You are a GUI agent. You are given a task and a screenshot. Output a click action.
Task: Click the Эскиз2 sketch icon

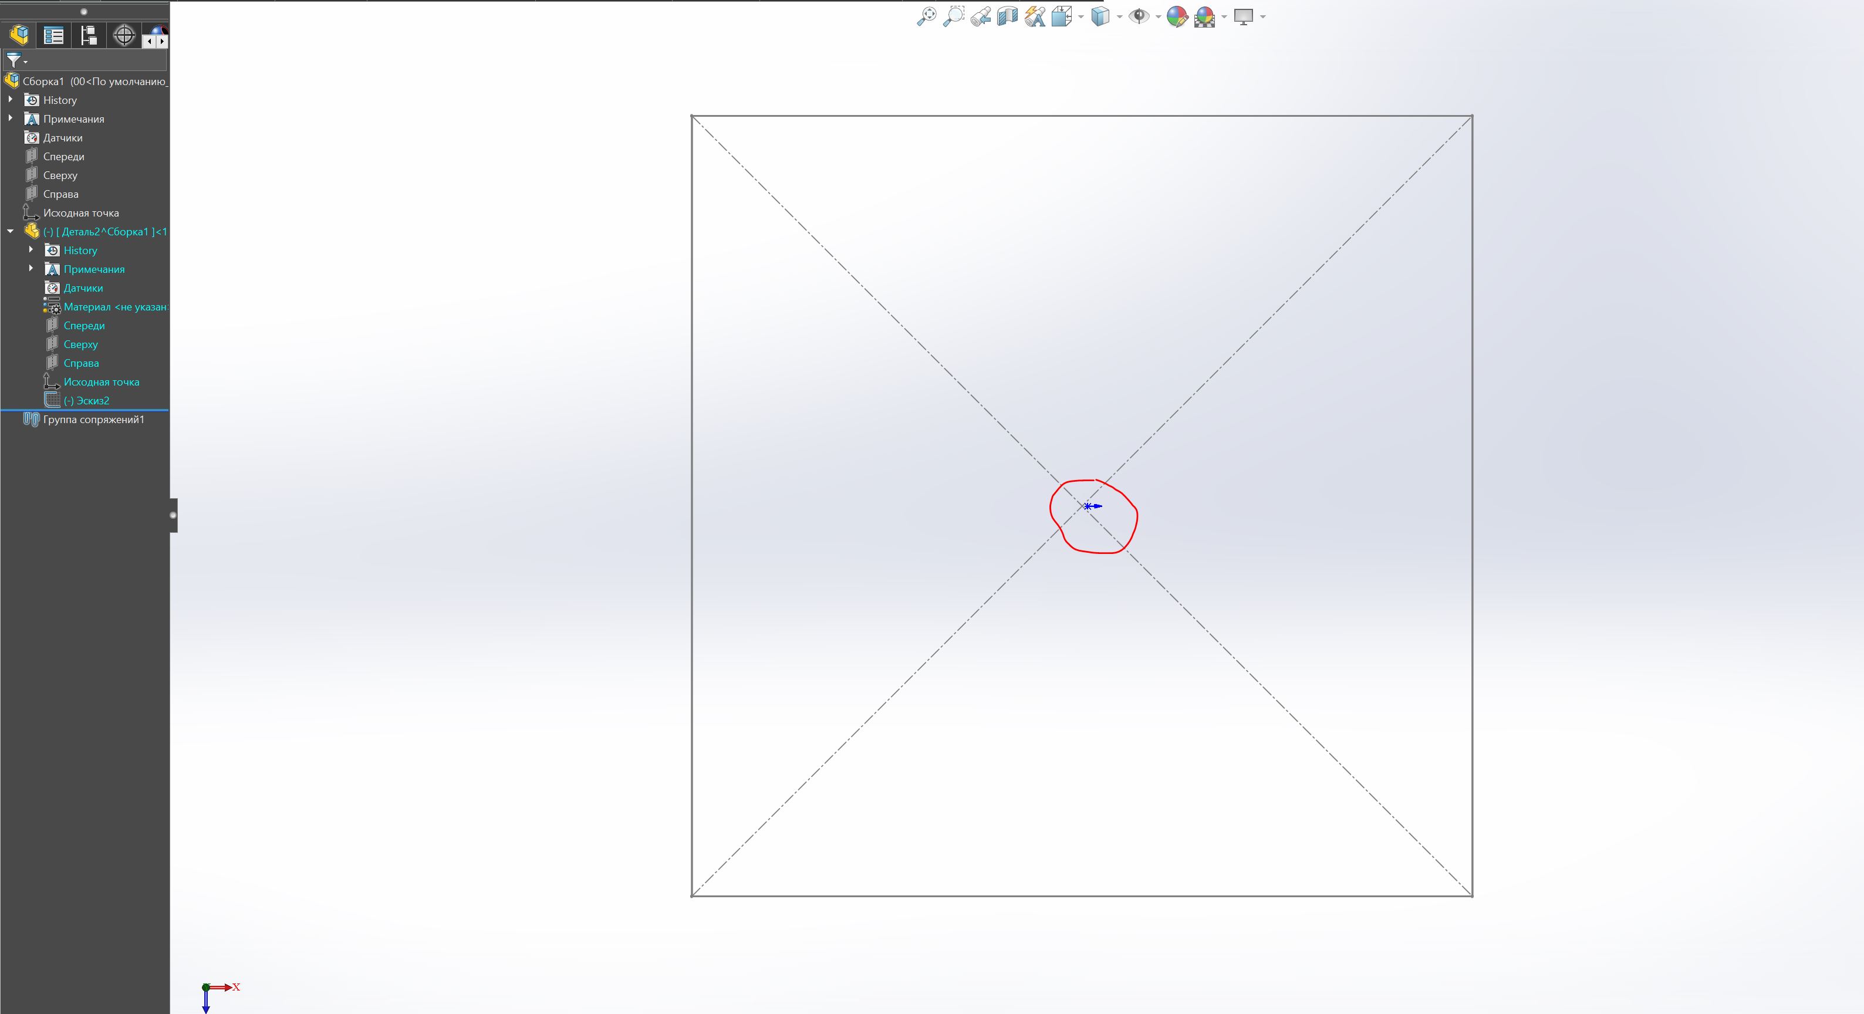pos(52,401)
